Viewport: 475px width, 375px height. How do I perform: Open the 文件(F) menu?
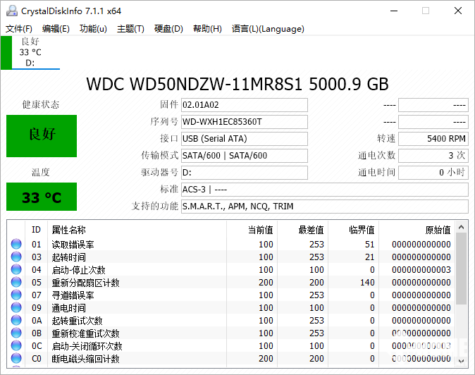[x=19, y=29]
